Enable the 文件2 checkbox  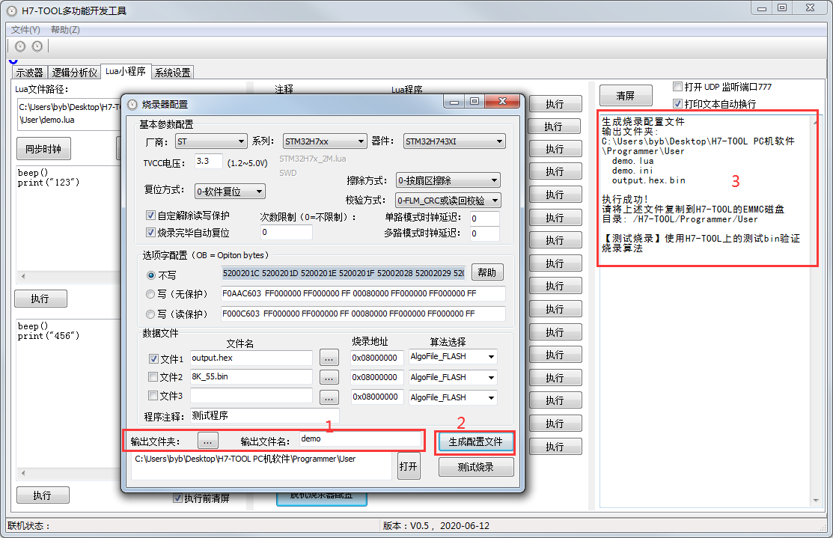153,376
